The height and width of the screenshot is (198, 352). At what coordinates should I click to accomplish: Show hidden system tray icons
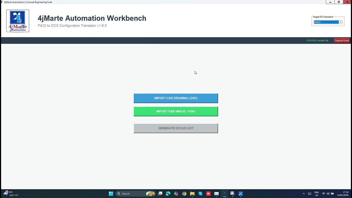pos(304,194)
